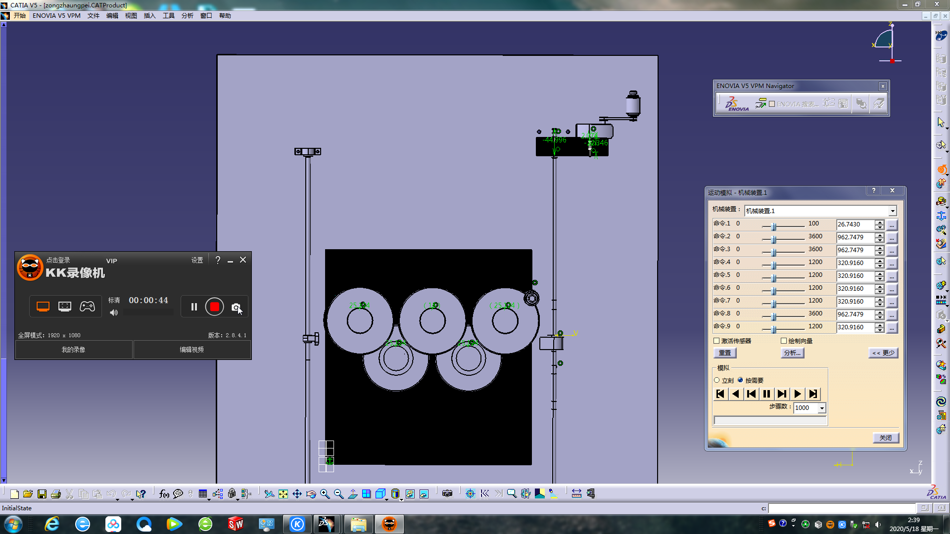Image resolution: width=950 pixels, height=534 pixels.
Task: Expand the 步骤数 dropdown
Action: pos(822,408)
